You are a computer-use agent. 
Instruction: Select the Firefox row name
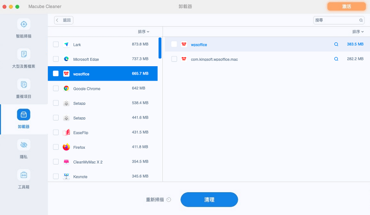pyautogui.click(x=79, y=147)
